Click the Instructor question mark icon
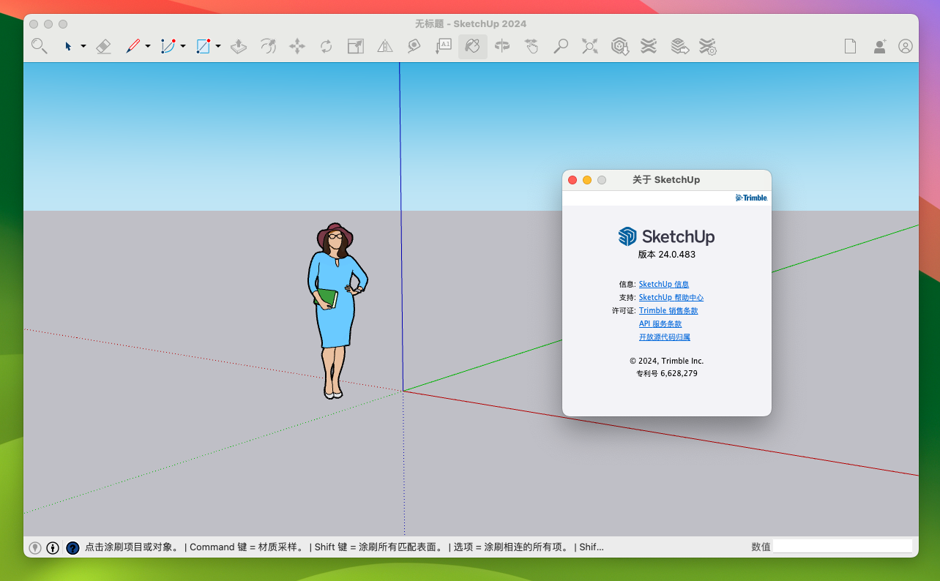This screenshot has width=940, height=581. point(72,547)
